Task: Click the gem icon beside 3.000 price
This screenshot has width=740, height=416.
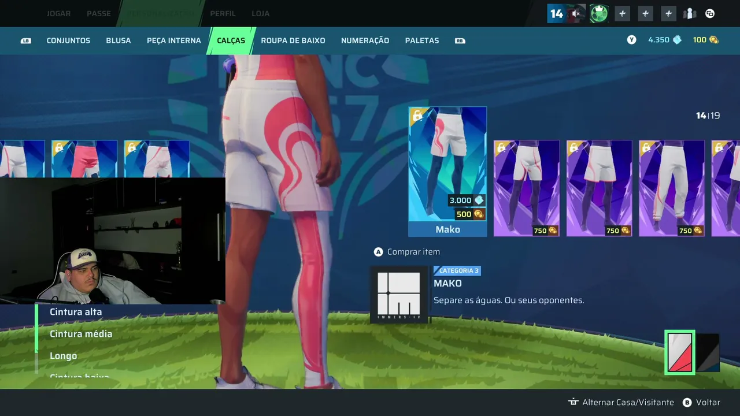Action: 479,200
